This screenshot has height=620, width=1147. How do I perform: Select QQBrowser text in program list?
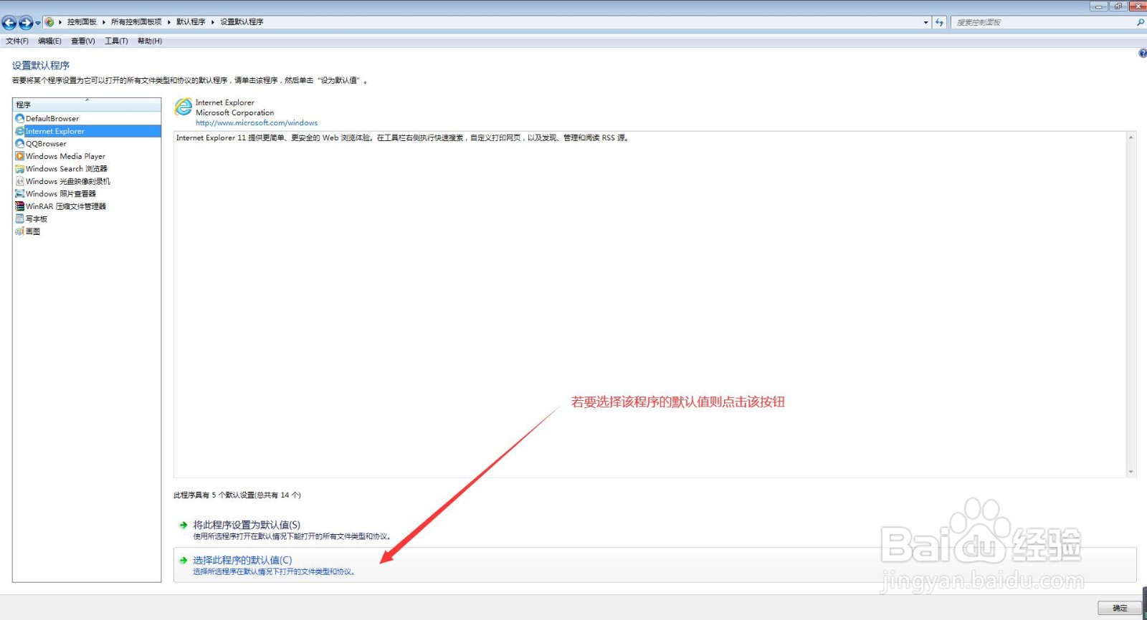tap(46, 144)
